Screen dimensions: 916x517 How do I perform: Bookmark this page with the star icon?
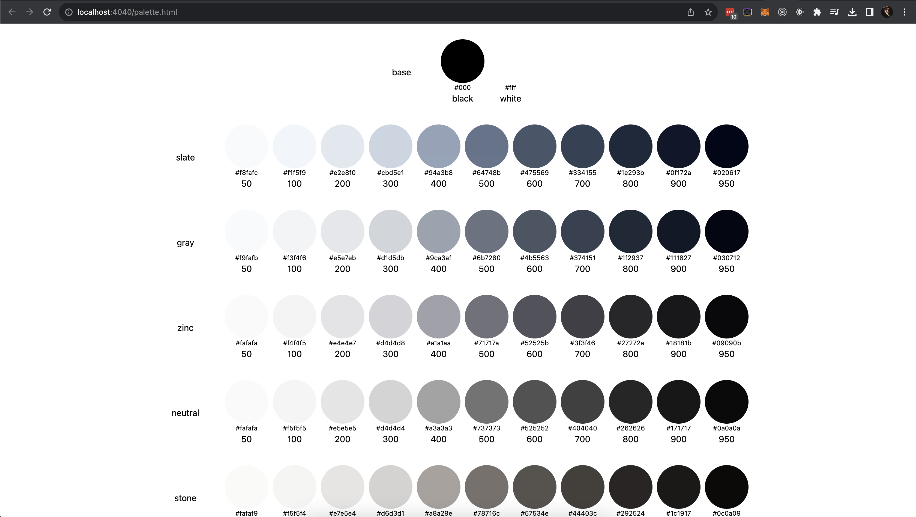coord(708,12)
